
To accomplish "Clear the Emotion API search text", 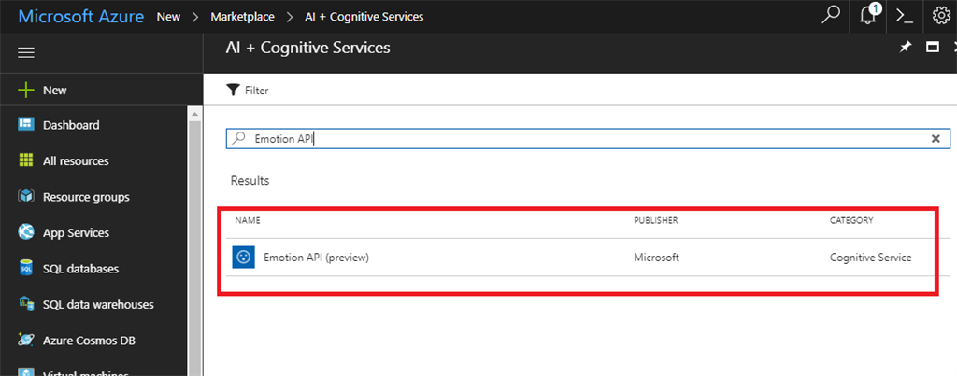I will [936, 138].
